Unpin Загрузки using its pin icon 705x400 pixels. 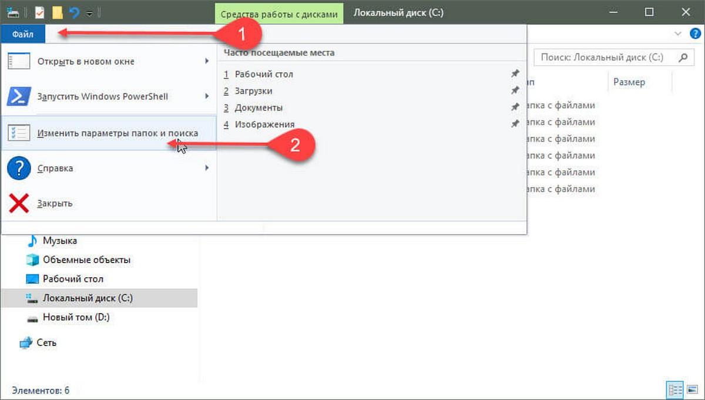point(515,90)
